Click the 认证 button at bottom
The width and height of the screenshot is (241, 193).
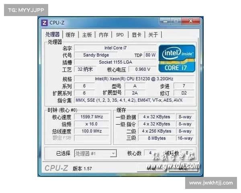pyautogui.click(x=152, y=168)
